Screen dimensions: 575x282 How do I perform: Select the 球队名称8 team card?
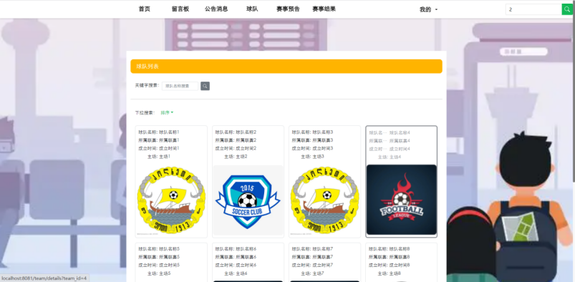coord(402,262)
